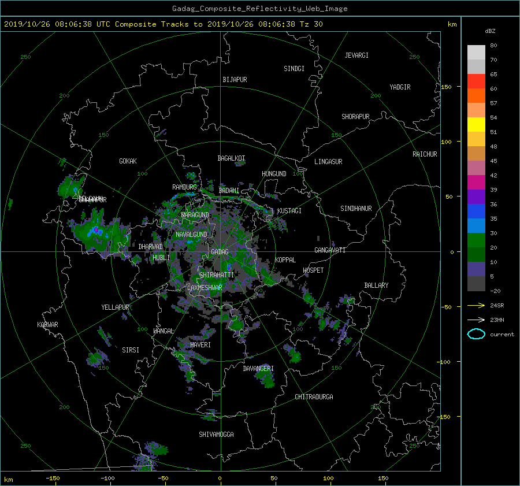Click the NAVALGUND city label
Image resolution: width=520 pixels, height=486 pixels.
coord(191,235)
